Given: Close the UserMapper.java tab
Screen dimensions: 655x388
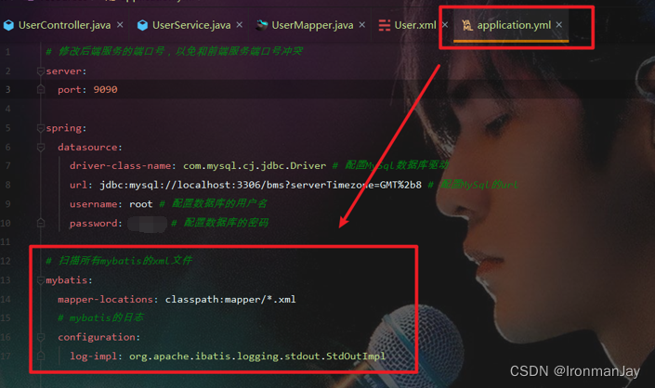Looking at the screenshot, I should click(362, 25).
